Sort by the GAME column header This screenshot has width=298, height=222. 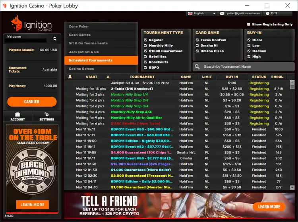[x=186, y=77]
